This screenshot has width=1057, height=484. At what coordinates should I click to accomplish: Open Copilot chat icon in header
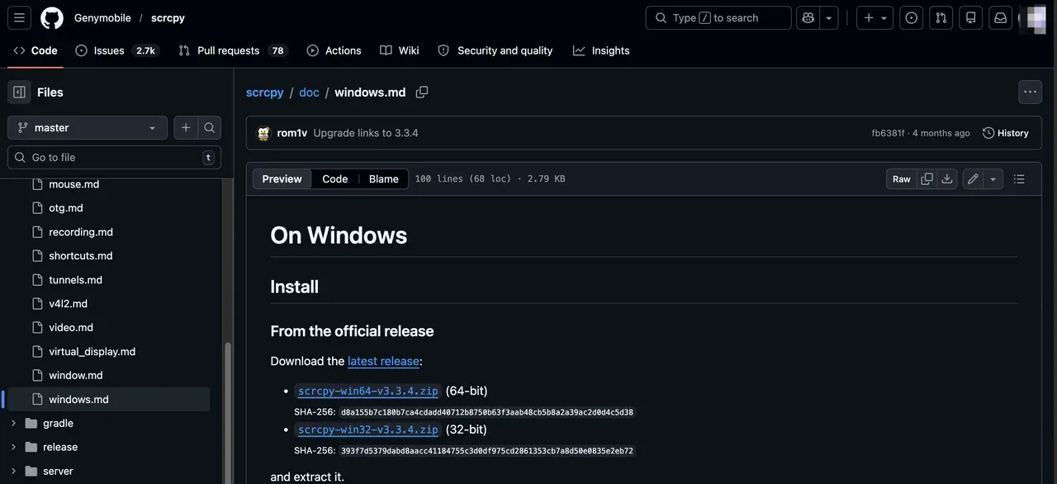coord(808,17)
